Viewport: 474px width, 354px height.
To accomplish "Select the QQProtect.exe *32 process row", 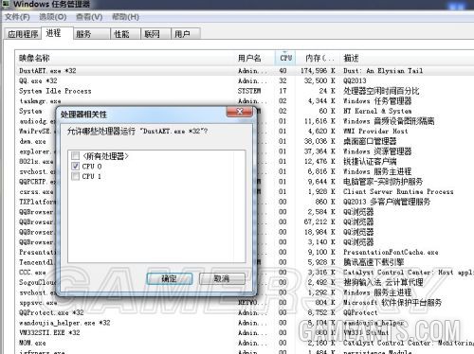I will pyautogui.click(x=245, y=312).
